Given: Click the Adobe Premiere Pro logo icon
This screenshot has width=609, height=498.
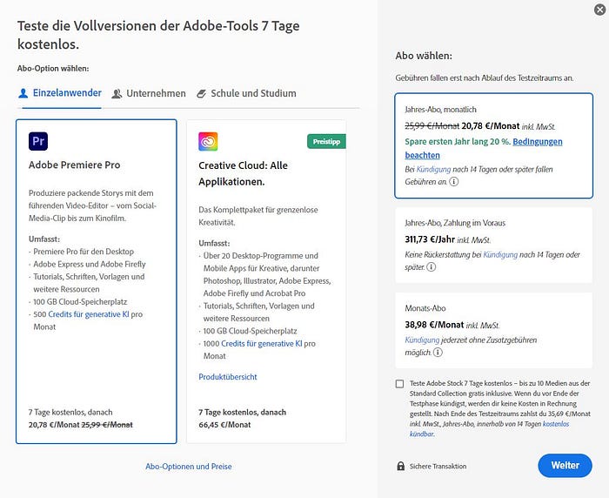Looking at the screenshot, I should (38, 141).
